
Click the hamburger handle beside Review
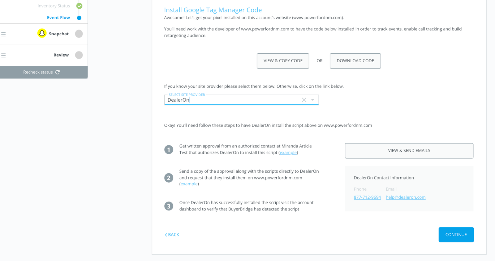3,55
